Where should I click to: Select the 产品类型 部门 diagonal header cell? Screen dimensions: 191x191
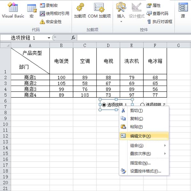(30, 61)
